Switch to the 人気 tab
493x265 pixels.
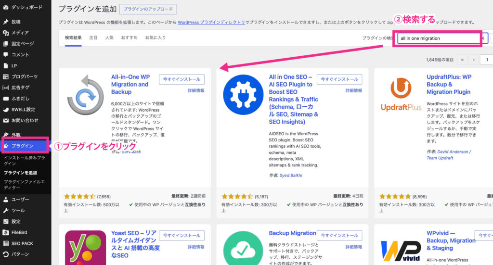pyautogui.click(x=109, y=38)
